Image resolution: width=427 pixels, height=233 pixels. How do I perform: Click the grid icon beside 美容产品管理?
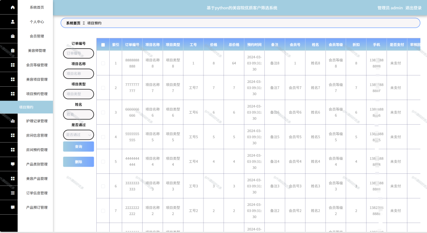click(13, 178)
